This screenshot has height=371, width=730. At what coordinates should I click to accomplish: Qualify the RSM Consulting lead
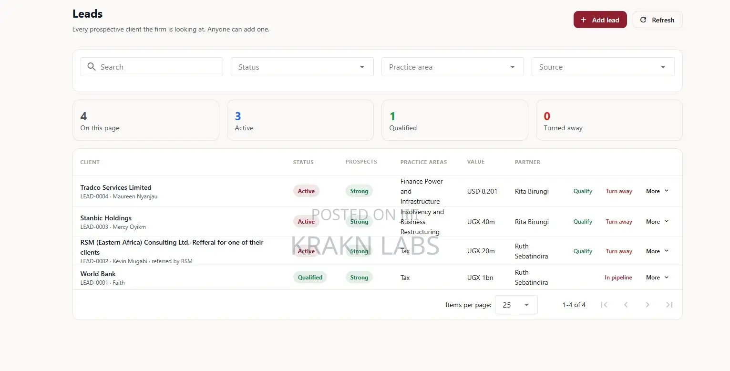tap(583, 251)
